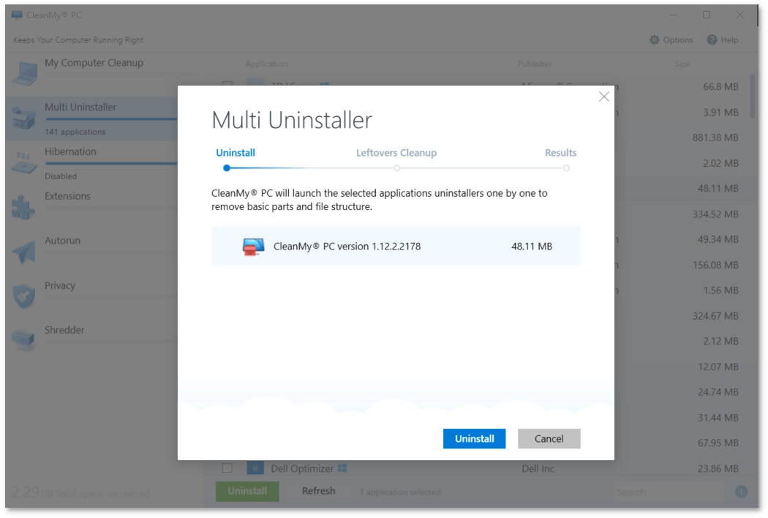The image size is (768, 518).
Task: Sort by the Publisher column header
Action: pyautogui.click(x=535, y=64)
